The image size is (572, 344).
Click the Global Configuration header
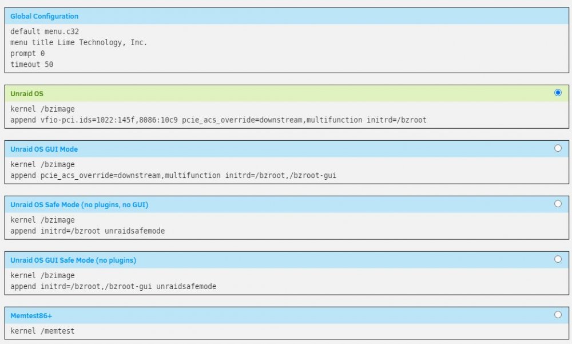click(x=44, y=17)
